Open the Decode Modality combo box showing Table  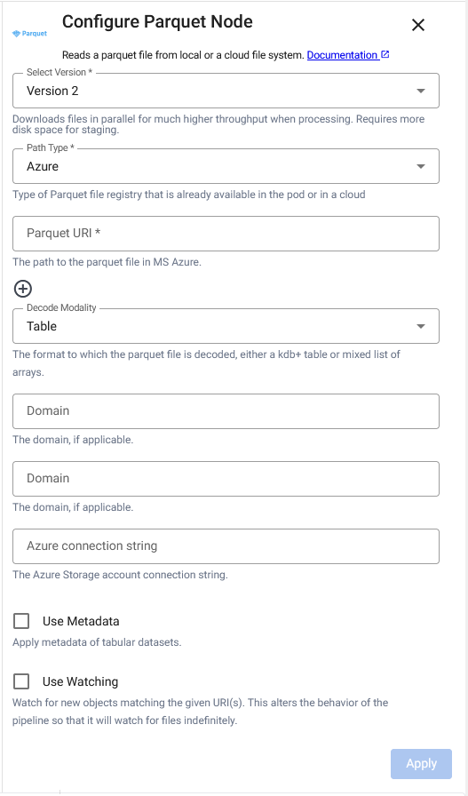[226, 326]
